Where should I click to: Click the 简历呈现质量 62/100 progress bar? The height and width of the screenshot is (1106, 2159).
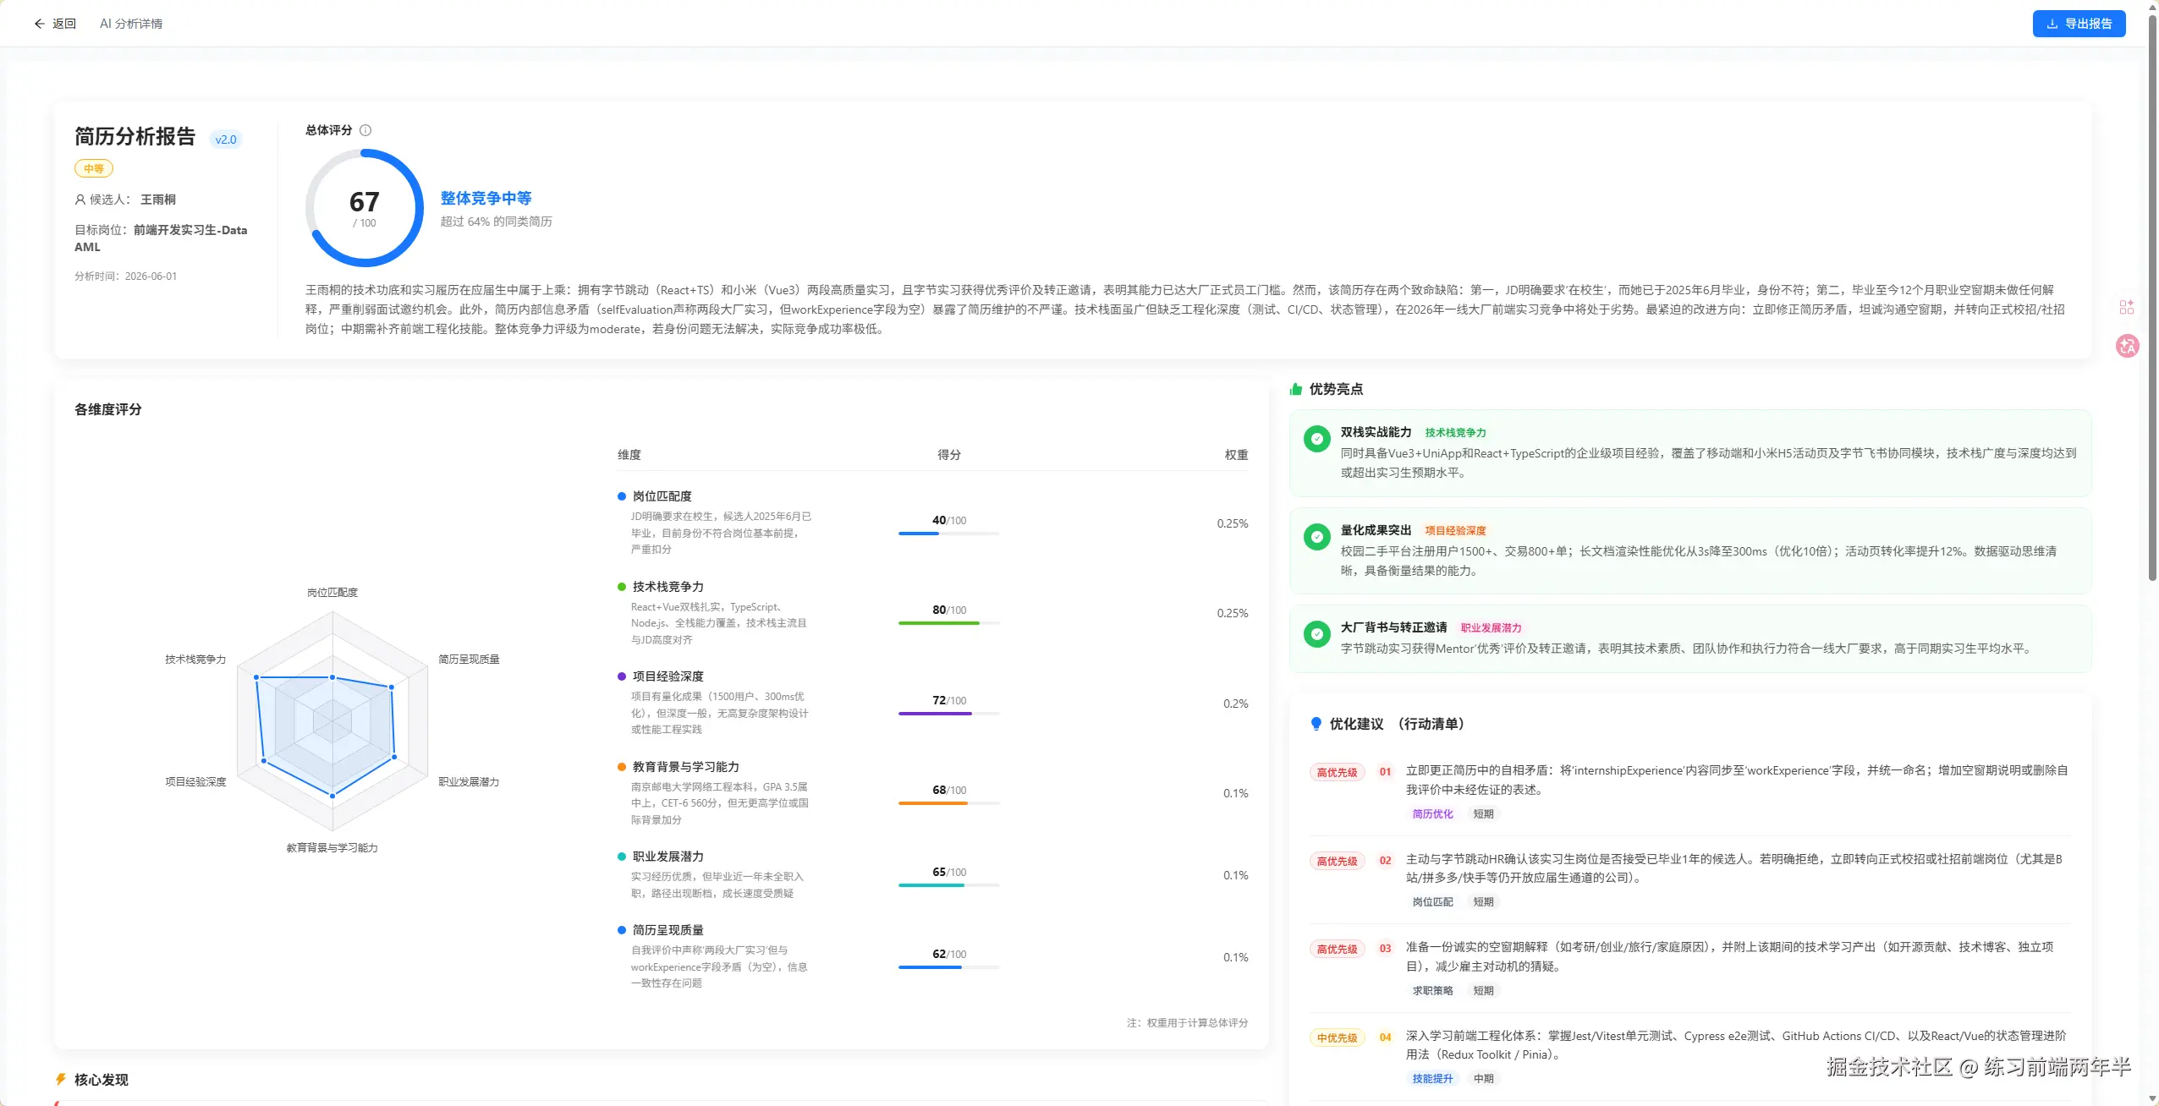[948, 967]
